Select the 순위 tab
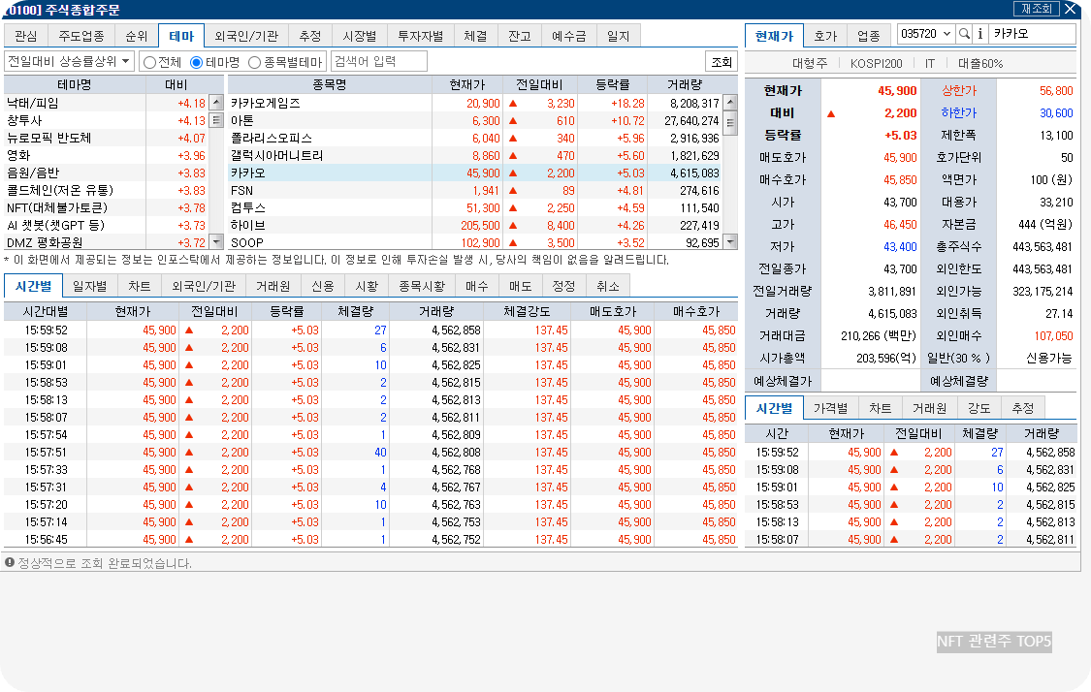Viewport: 1091px width, 692px height. 137,36
